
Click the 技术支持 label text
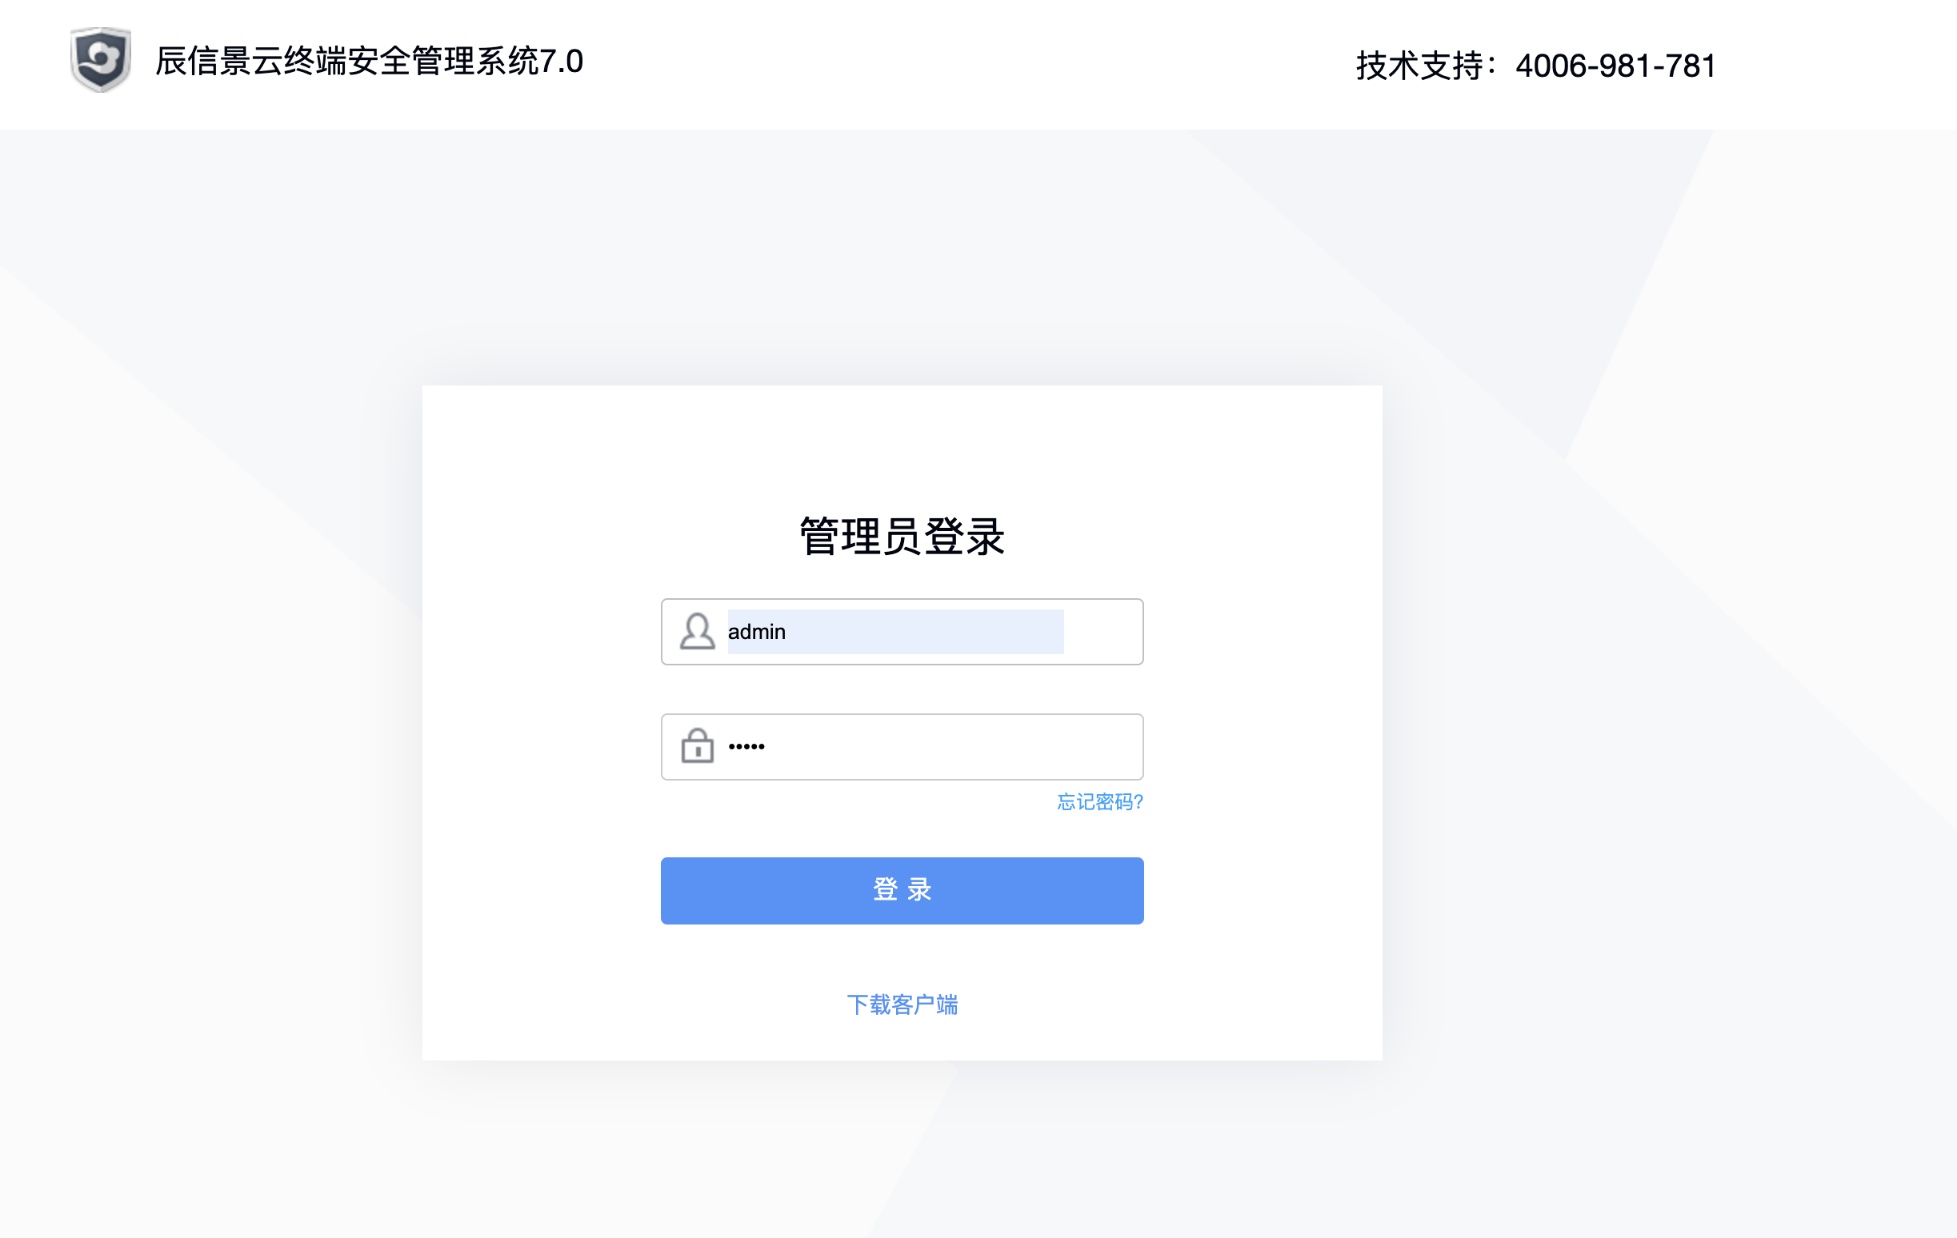pyautogui.click(x=1420, y=66)
